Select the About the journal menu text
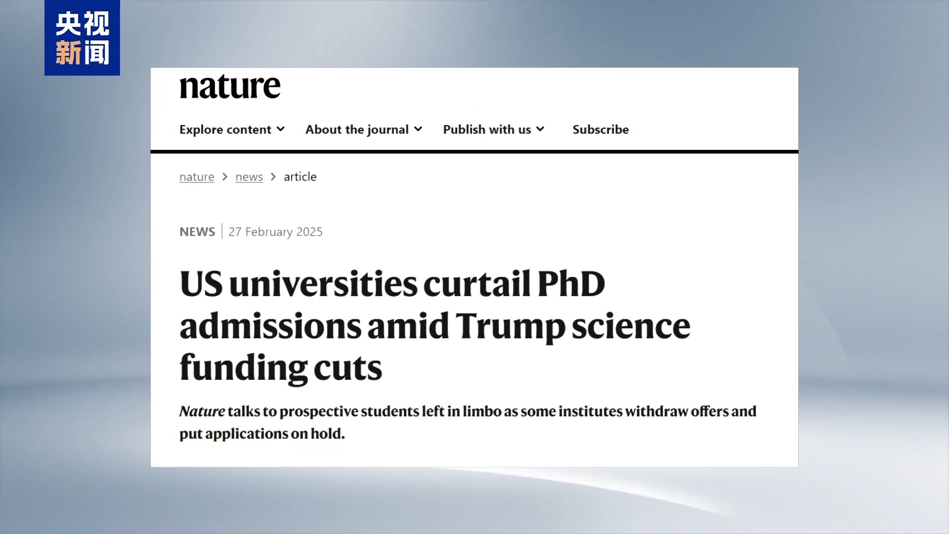The height and width of the screenshot is (534, 949). click(x=356, y=130)
